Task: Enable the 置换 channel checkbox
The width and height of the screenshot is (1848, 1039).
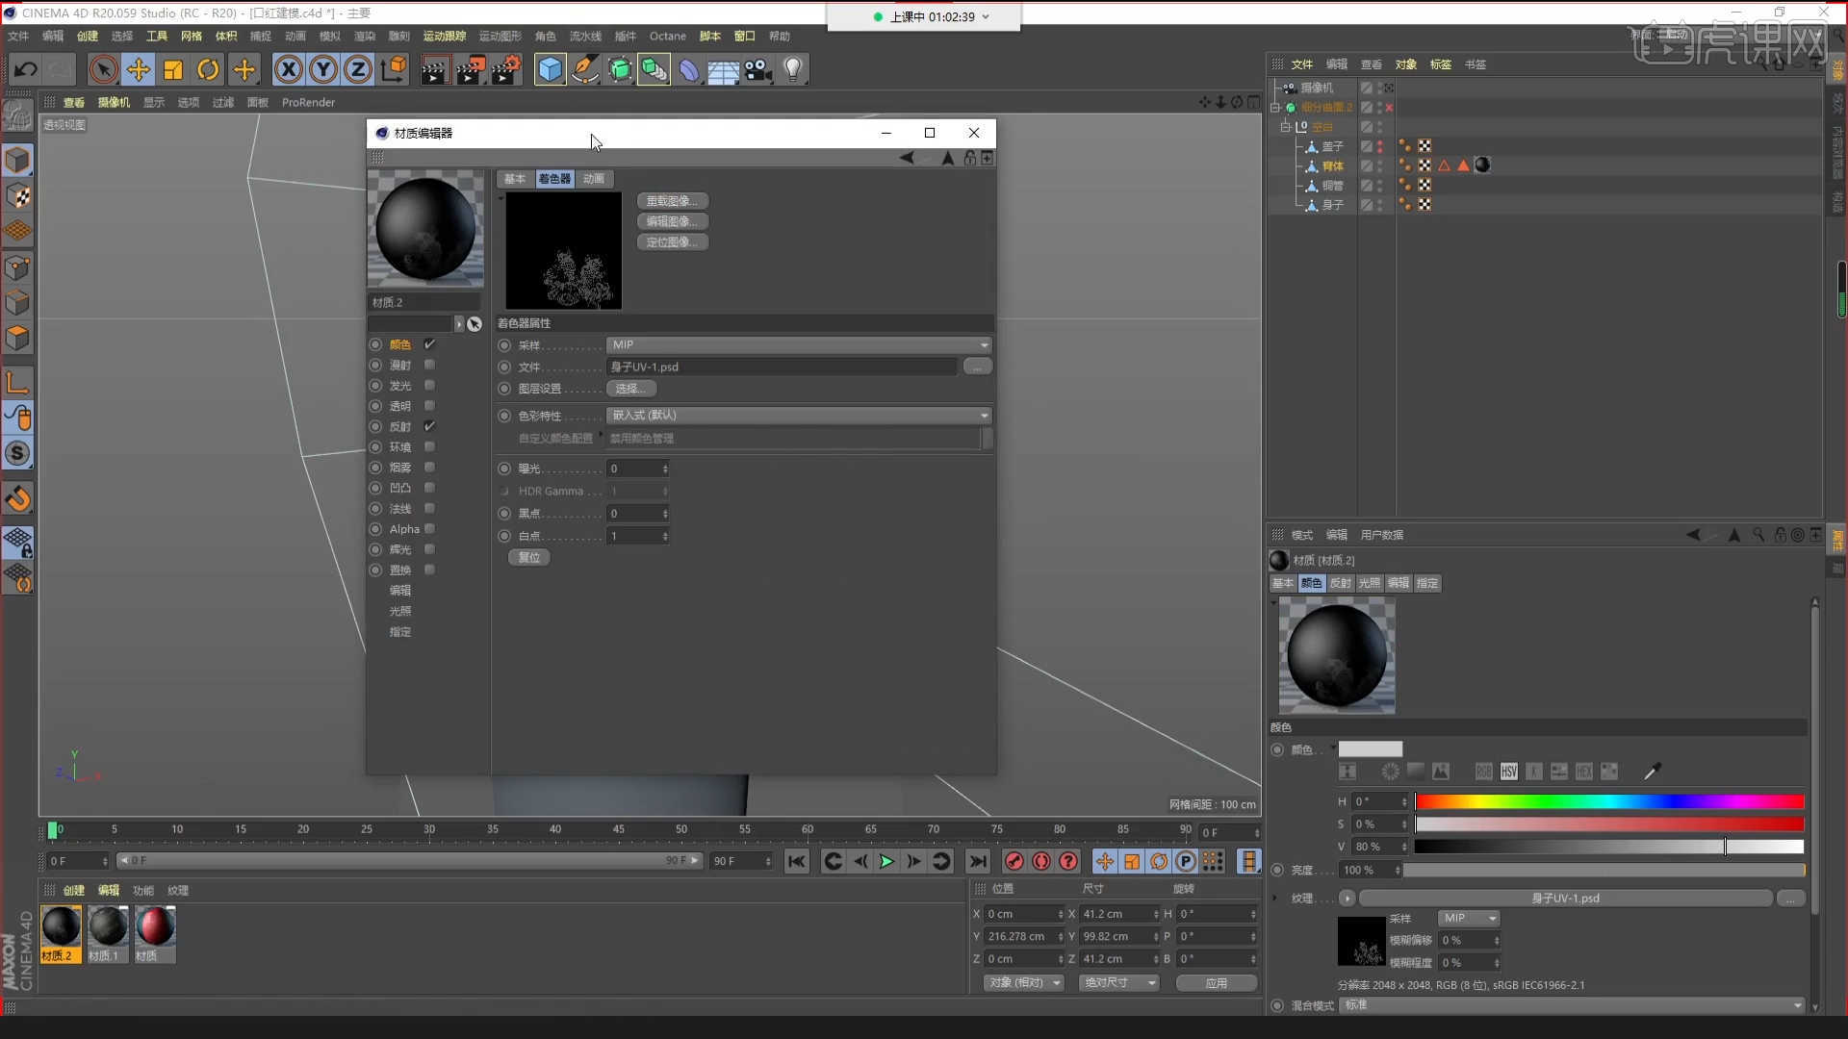Action: point(429,570)
